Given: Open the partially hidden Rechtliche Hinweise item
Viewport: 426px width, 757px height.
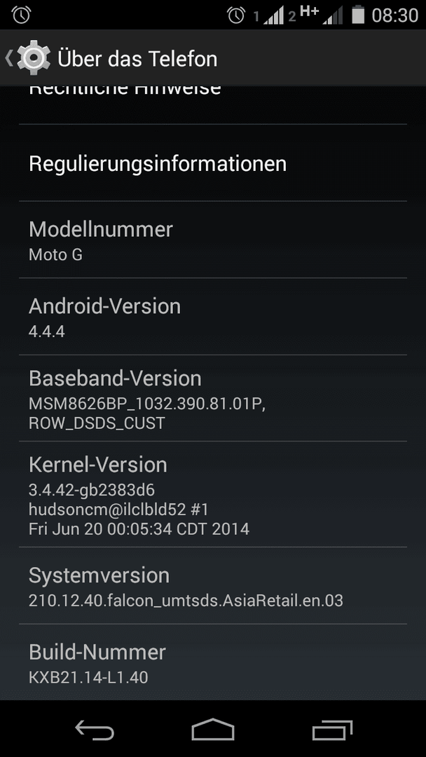Looking at the screenshot, I should (213, 104).
